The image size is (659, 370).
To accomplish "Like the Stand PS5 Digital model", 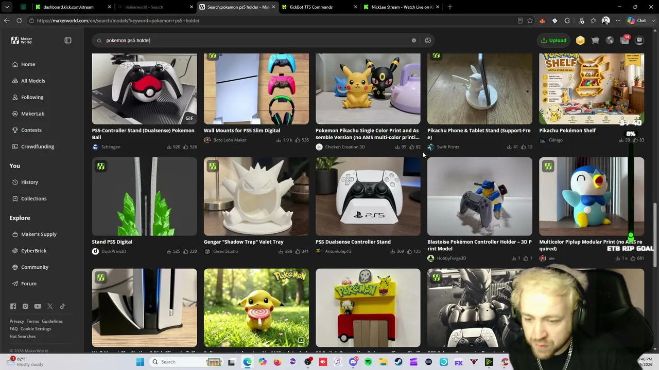I will pos(190,251).
